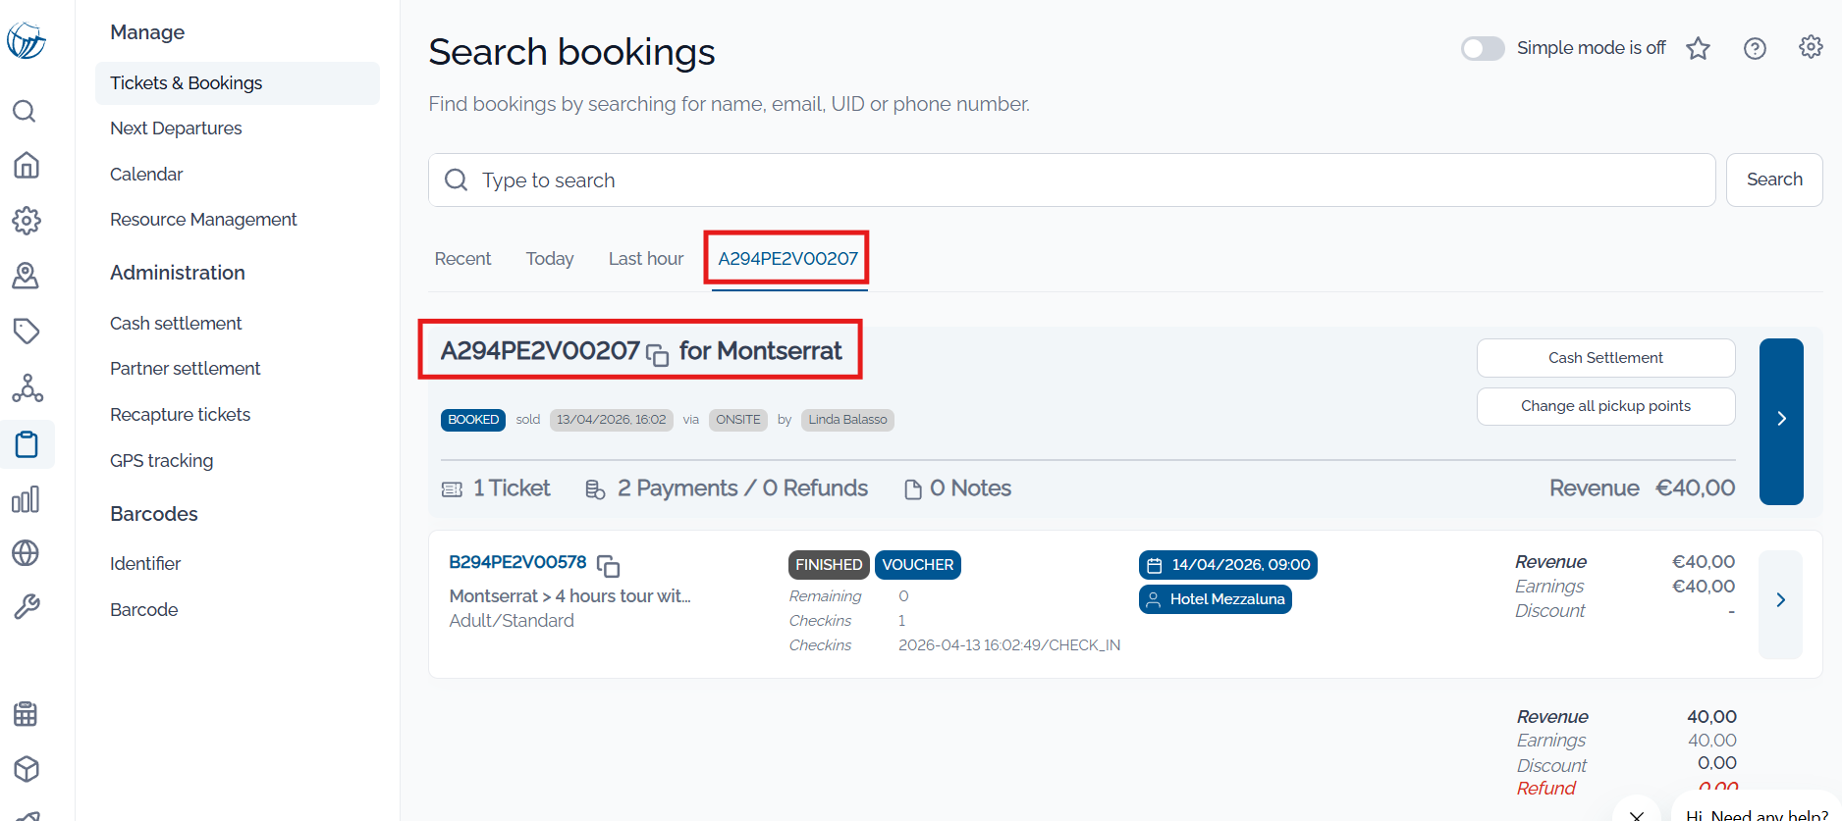
Task: Click the VOUCHER badge
Action: pos(918,565)
